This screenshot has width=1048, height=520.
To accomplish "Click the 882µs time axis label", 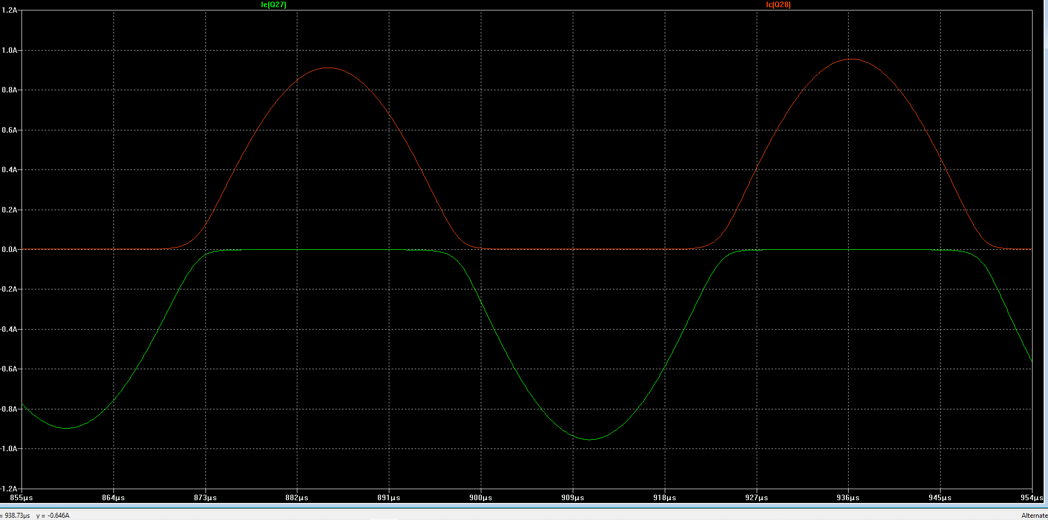I will pos(297,497).
